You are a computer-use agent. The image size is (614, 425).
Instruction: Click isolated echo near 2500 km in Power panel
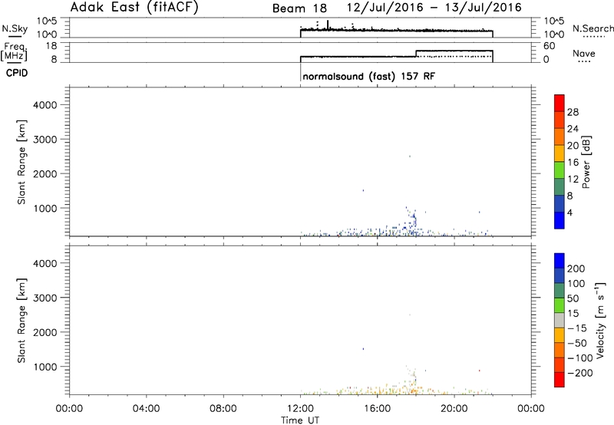[410, 156]
